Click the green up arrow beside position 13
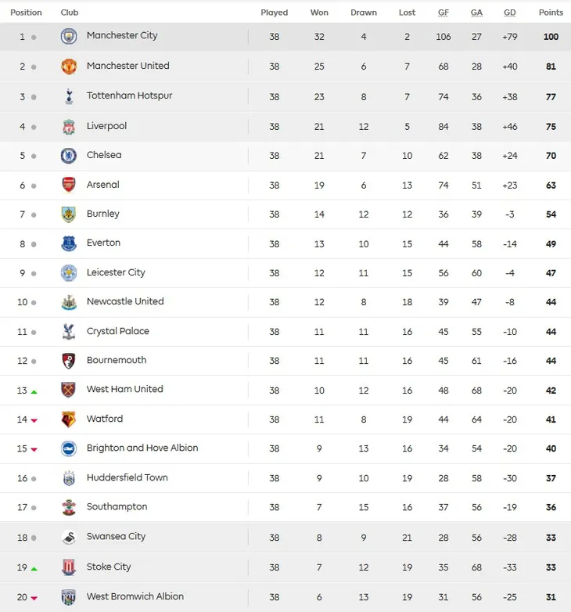 pyautogui.click(x=34, y=392)
